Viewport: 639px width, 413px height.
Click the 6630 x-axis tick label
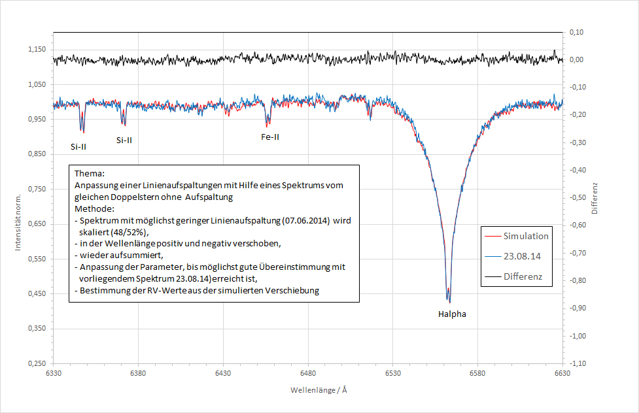coord(562,372)
